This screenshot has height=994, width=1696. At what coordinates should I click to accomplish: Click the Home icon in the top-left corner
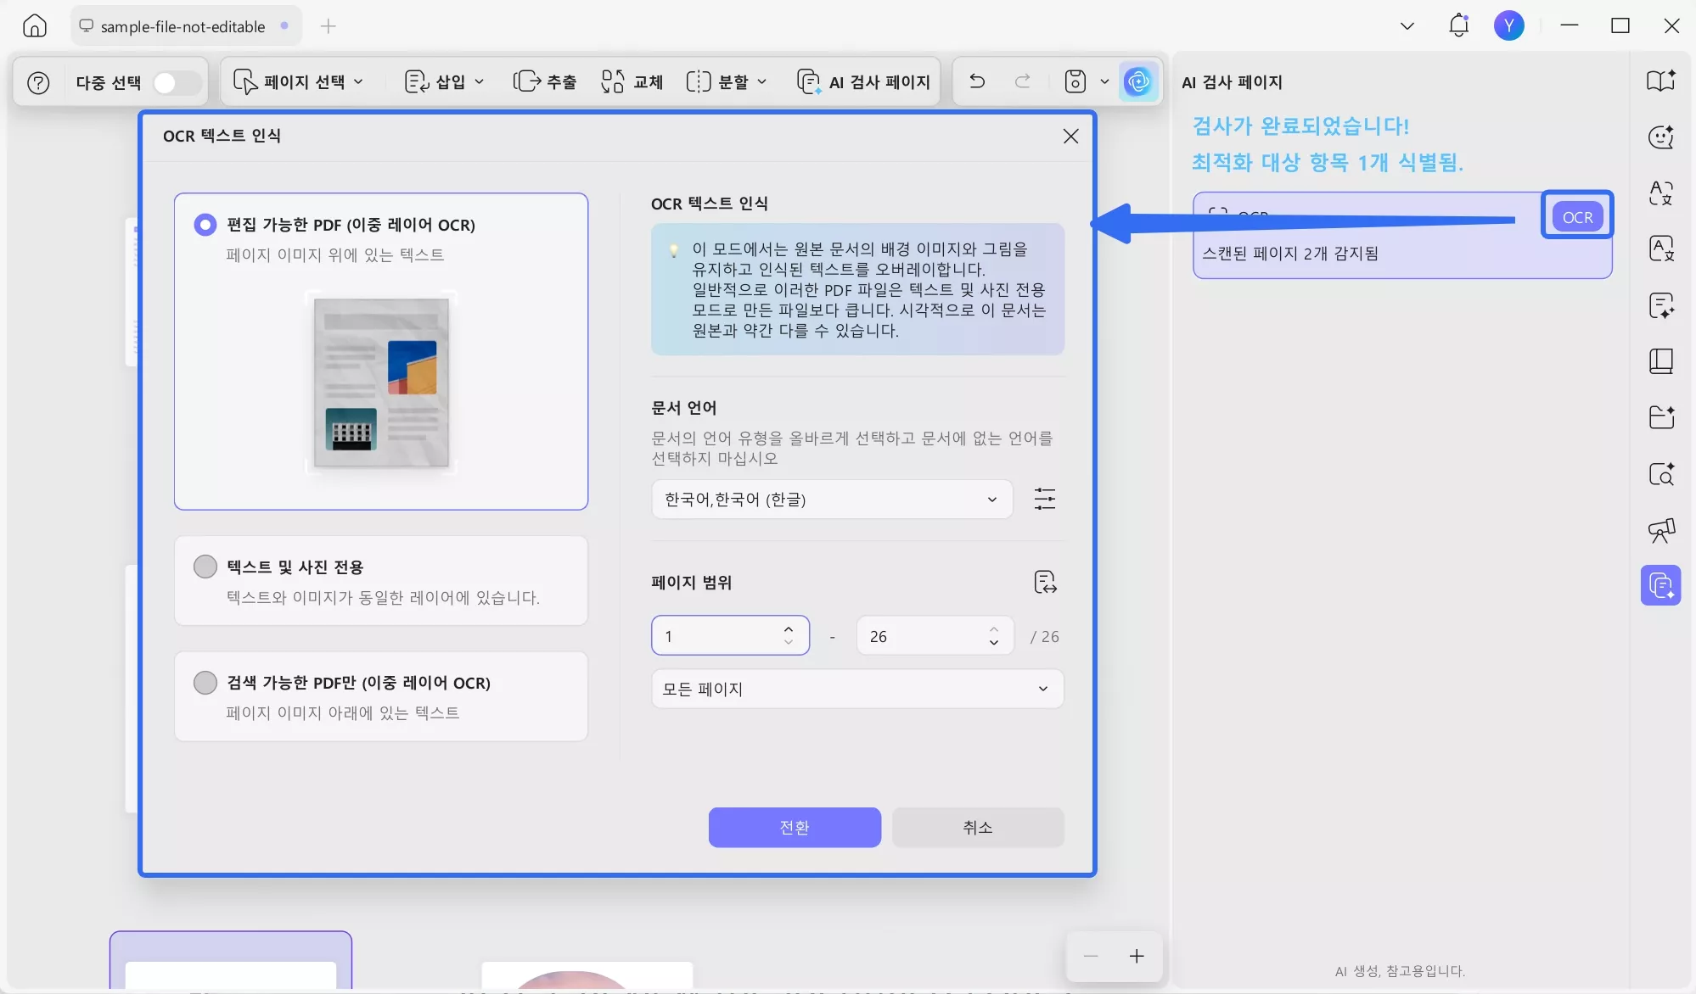pyautogui.click(x=34, y=25)
